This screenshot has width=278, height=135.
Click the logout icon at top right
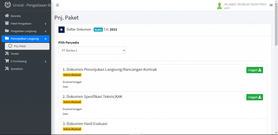click(271, 5)
